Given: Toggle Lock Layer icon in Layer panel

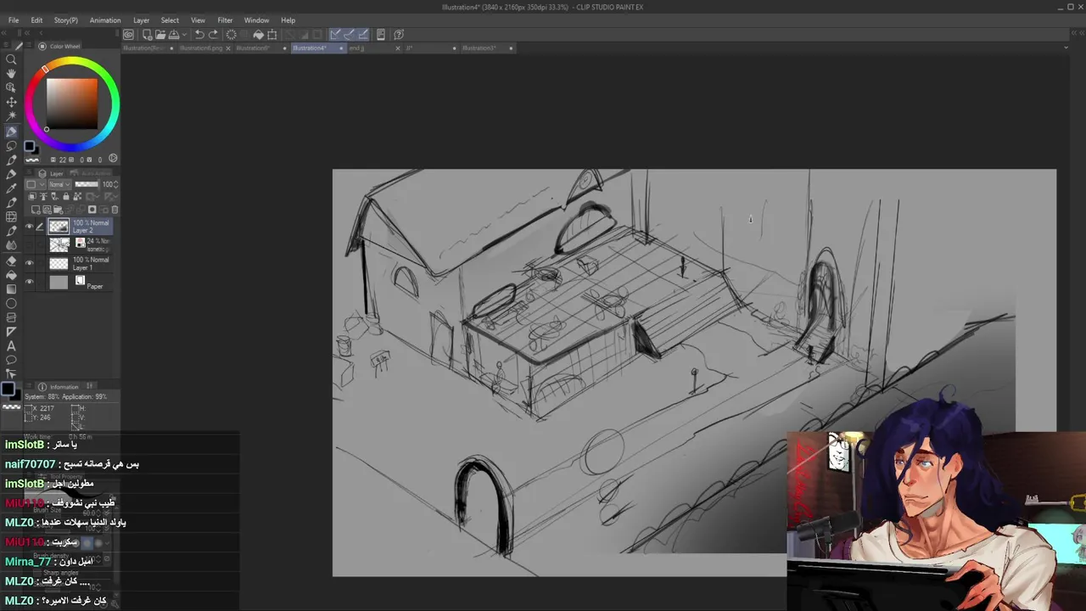Looking at the screenshot, I should [66, 196].
